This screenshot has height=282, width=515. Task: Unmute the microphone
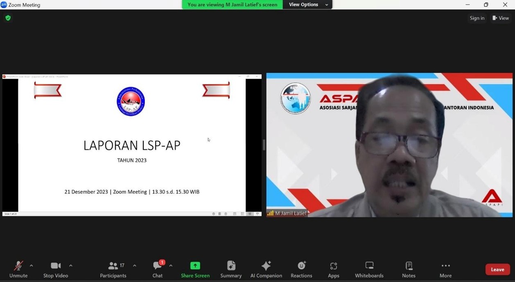click(x=18, y=269)
